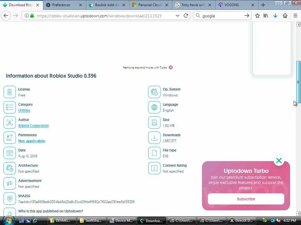This screenshot has width=301, height=225.
Task: Switch to the Tony hawk search tab
Action: [193, 5]
